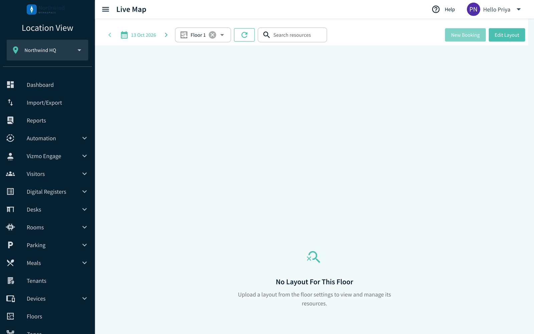
Task: Click the Automation icon
Action: [x=10, y=138]
